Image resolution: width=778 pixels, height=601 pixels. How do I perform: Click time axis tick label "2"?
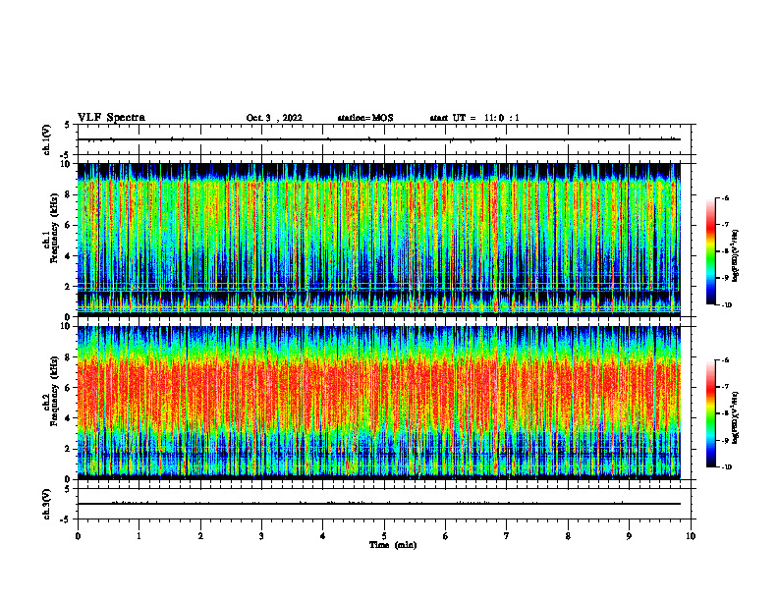click(200, 536)
